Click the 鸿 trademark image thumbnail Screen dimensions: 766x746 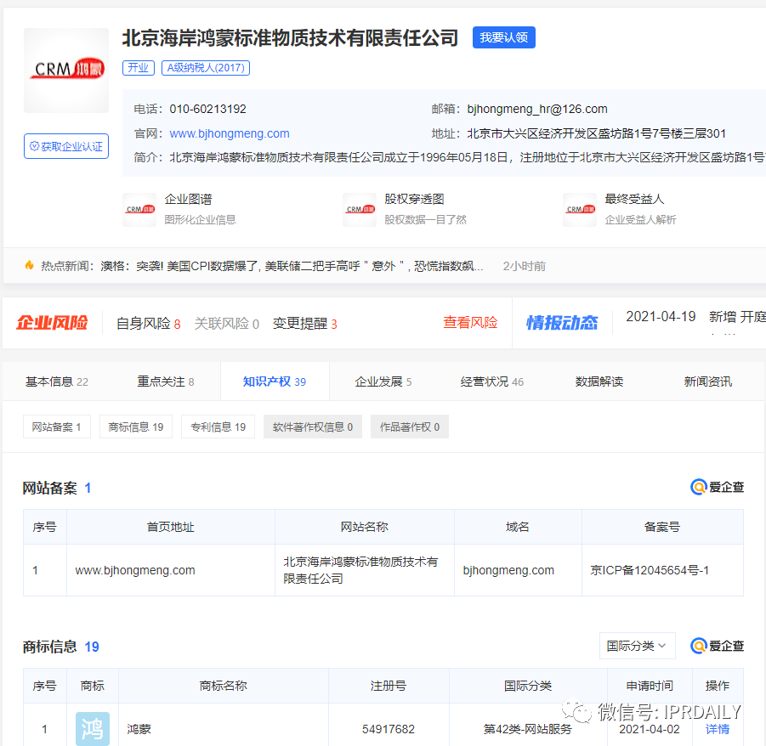(x=93, y=729)
